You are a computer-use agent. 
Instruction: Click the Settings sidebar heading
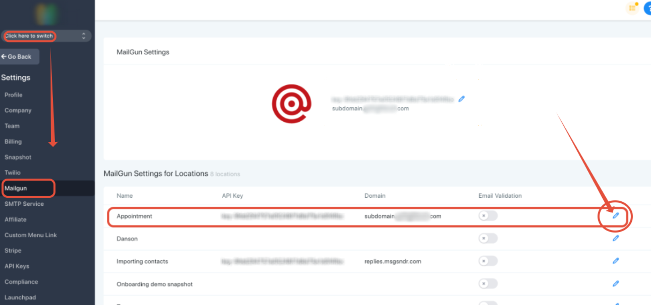(16, 78)
